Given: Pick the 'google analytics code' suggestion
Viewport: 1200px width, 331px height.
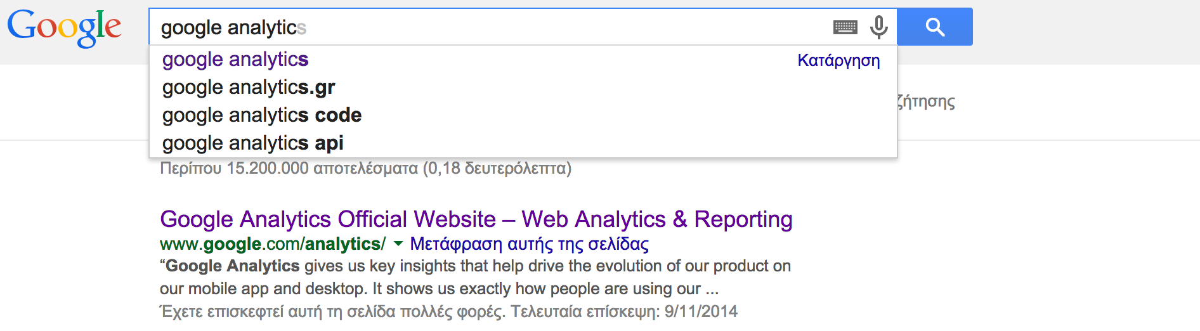Looking at the screenshot, I should [x=262, y=115].
